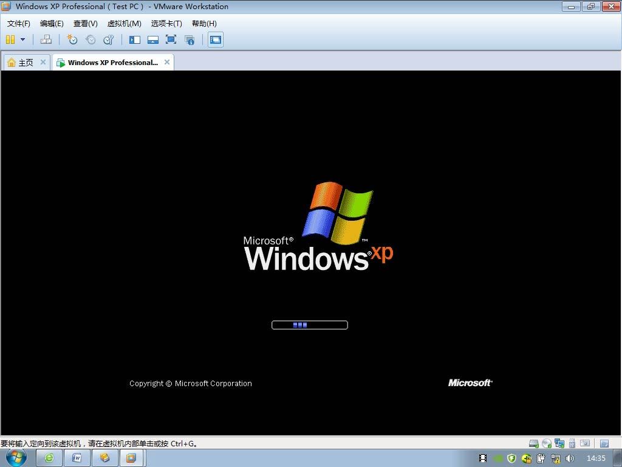
Task: Click the message log status bar icon
Action: pos(604,443)
